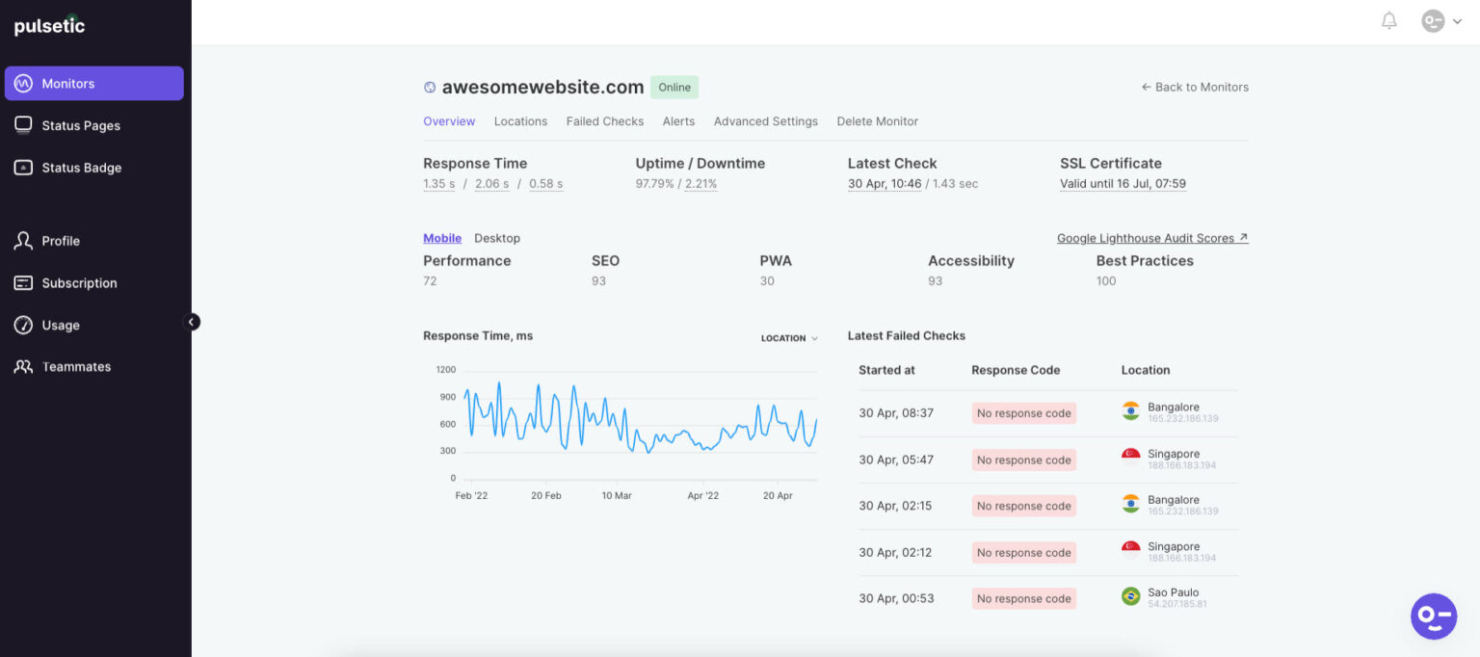
Task: Open the LOCATION dropdown on the chart
Action: 788,337
